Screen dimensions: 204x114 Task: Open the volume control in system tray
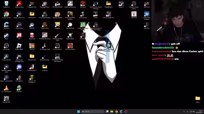tap(193, 111)
